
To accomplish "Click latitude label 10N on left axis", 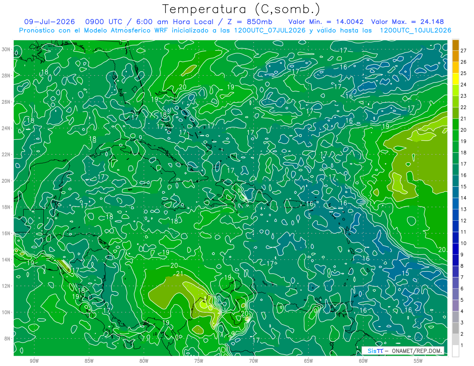I will click(x=6, y=312).
